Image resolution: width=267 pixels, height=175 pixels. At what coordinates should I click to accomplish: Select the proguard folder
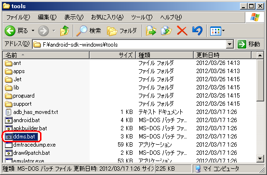click(24, 96)
